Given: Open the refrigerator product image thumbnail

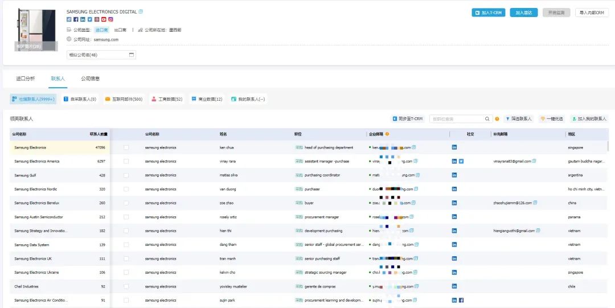Looking at the screenshot, I should pos(36,28).
